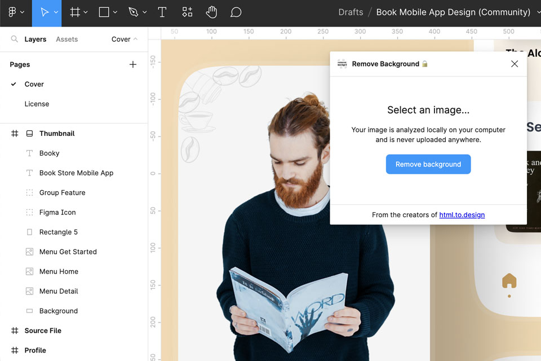Select the Frame tool

[x=75, y=12]
